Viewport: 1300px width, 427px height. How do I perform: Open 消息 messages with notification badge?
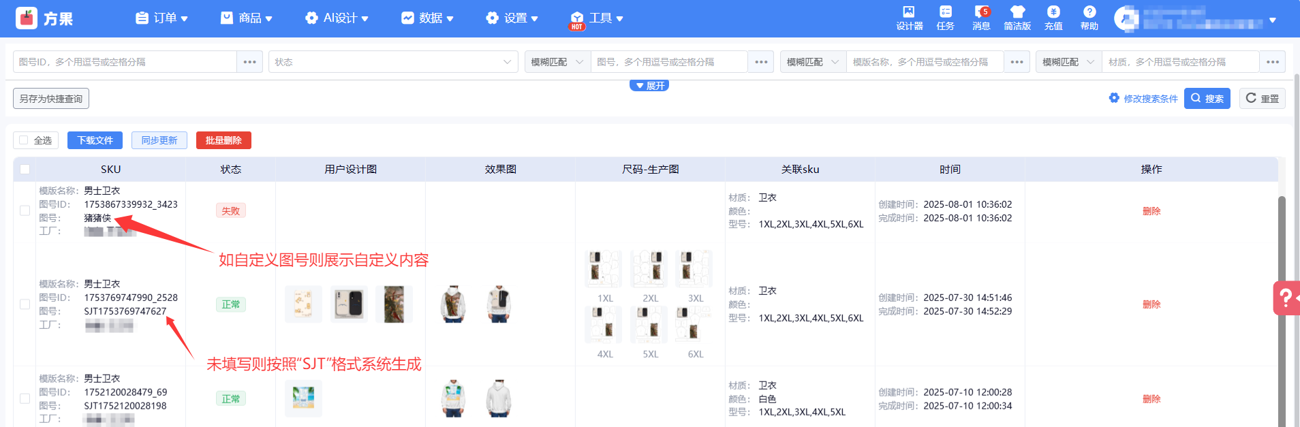click(x=981, y=18)
